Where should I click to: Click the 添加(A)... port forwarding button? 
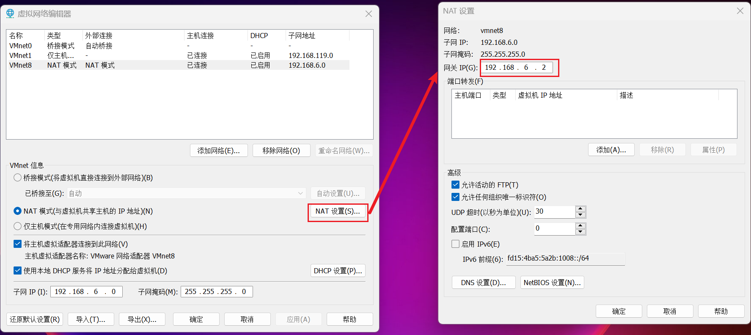(611, 150)
